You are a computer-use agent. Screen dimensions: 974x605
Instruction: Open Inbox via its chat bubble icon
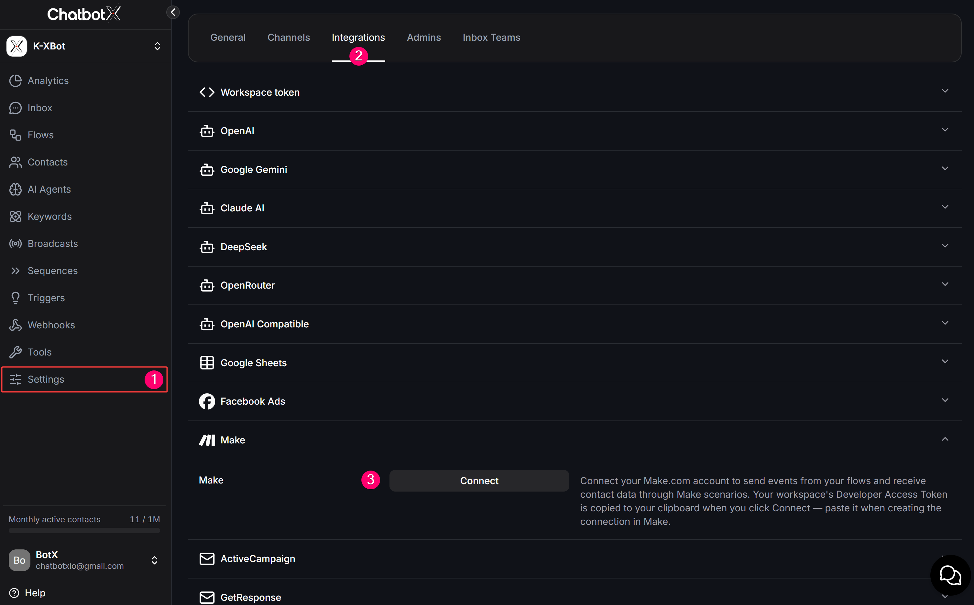15,108
